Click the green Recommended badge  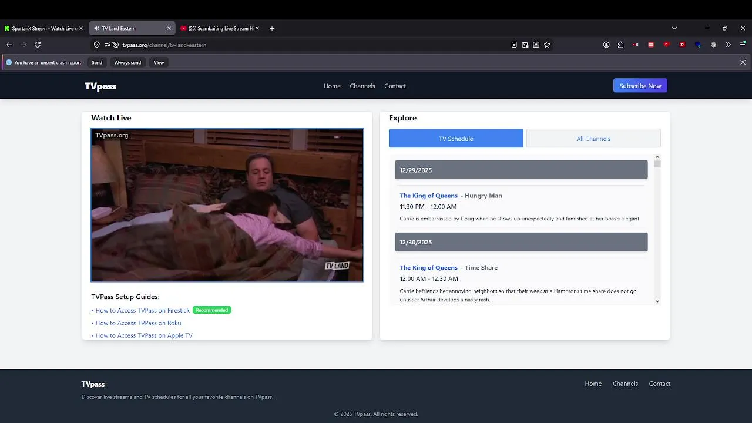click(212, 310)
